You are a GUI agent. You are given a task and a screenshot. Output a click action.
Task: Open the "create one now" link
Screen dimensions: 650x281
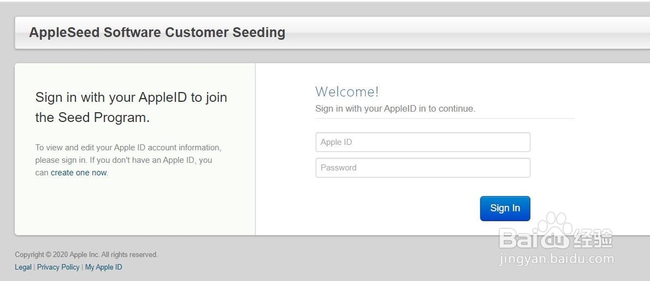(x=79, y=173)
